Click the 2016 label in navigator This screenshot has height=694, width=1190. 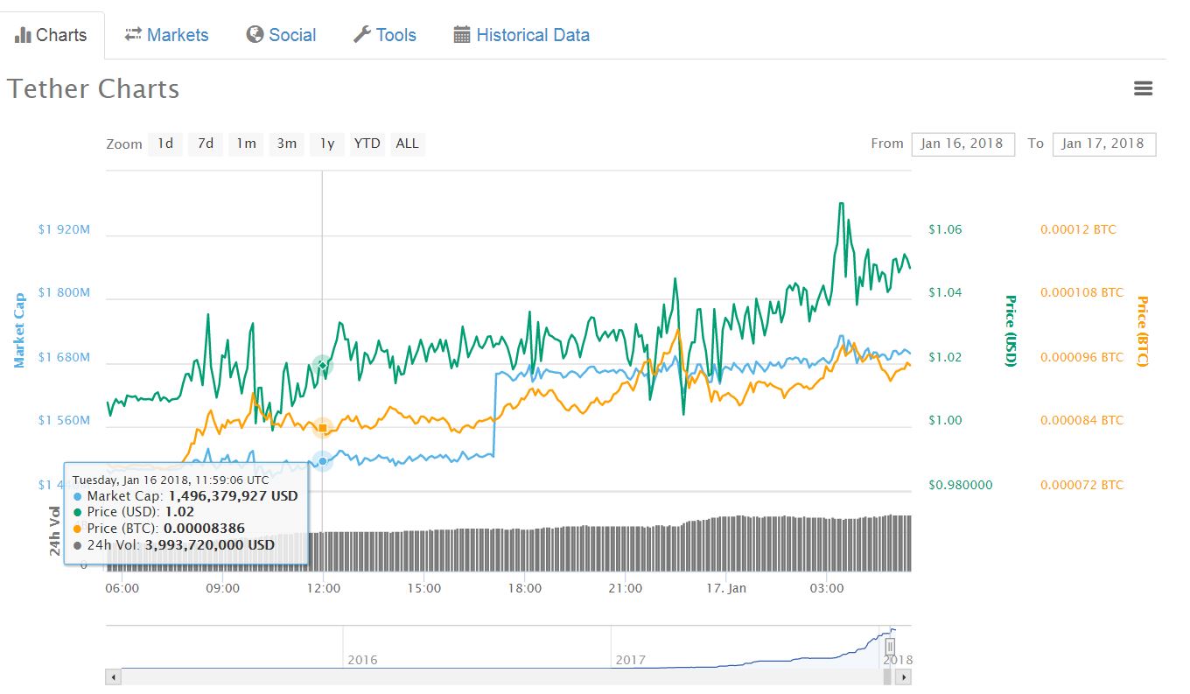click(x=362, y=660)
